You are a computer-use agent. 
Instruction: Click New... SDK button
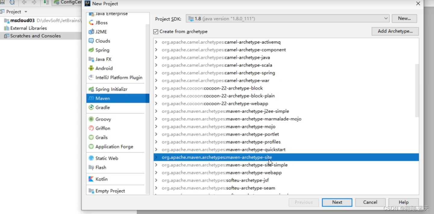pyautogui.click(x=404, y=18)
